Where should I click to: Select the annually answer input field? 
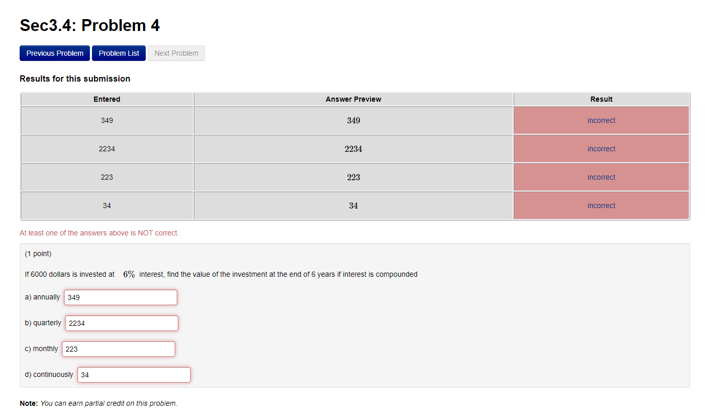coord(120,297)
